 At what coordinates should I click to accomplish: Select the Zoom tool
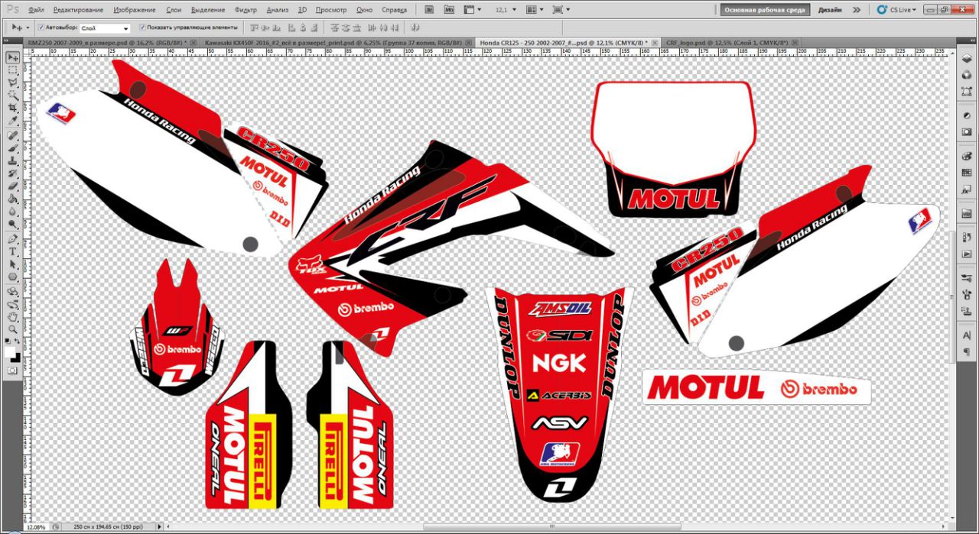(x=13, y=329)
